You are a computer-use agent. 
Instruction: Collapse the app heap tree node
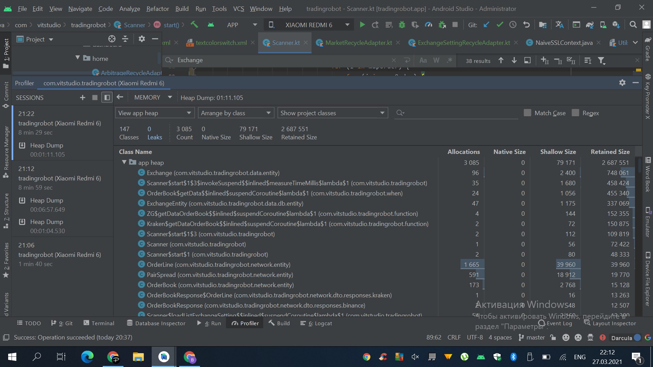tap(124, 162)
